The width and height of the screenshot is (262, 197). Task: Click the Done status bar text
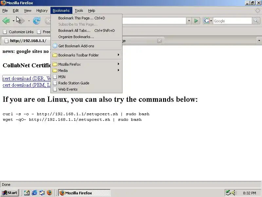coord(6,185)
